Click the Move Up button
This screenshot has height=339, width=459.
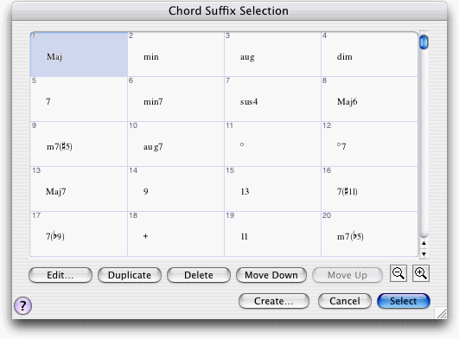pos(347,275)
